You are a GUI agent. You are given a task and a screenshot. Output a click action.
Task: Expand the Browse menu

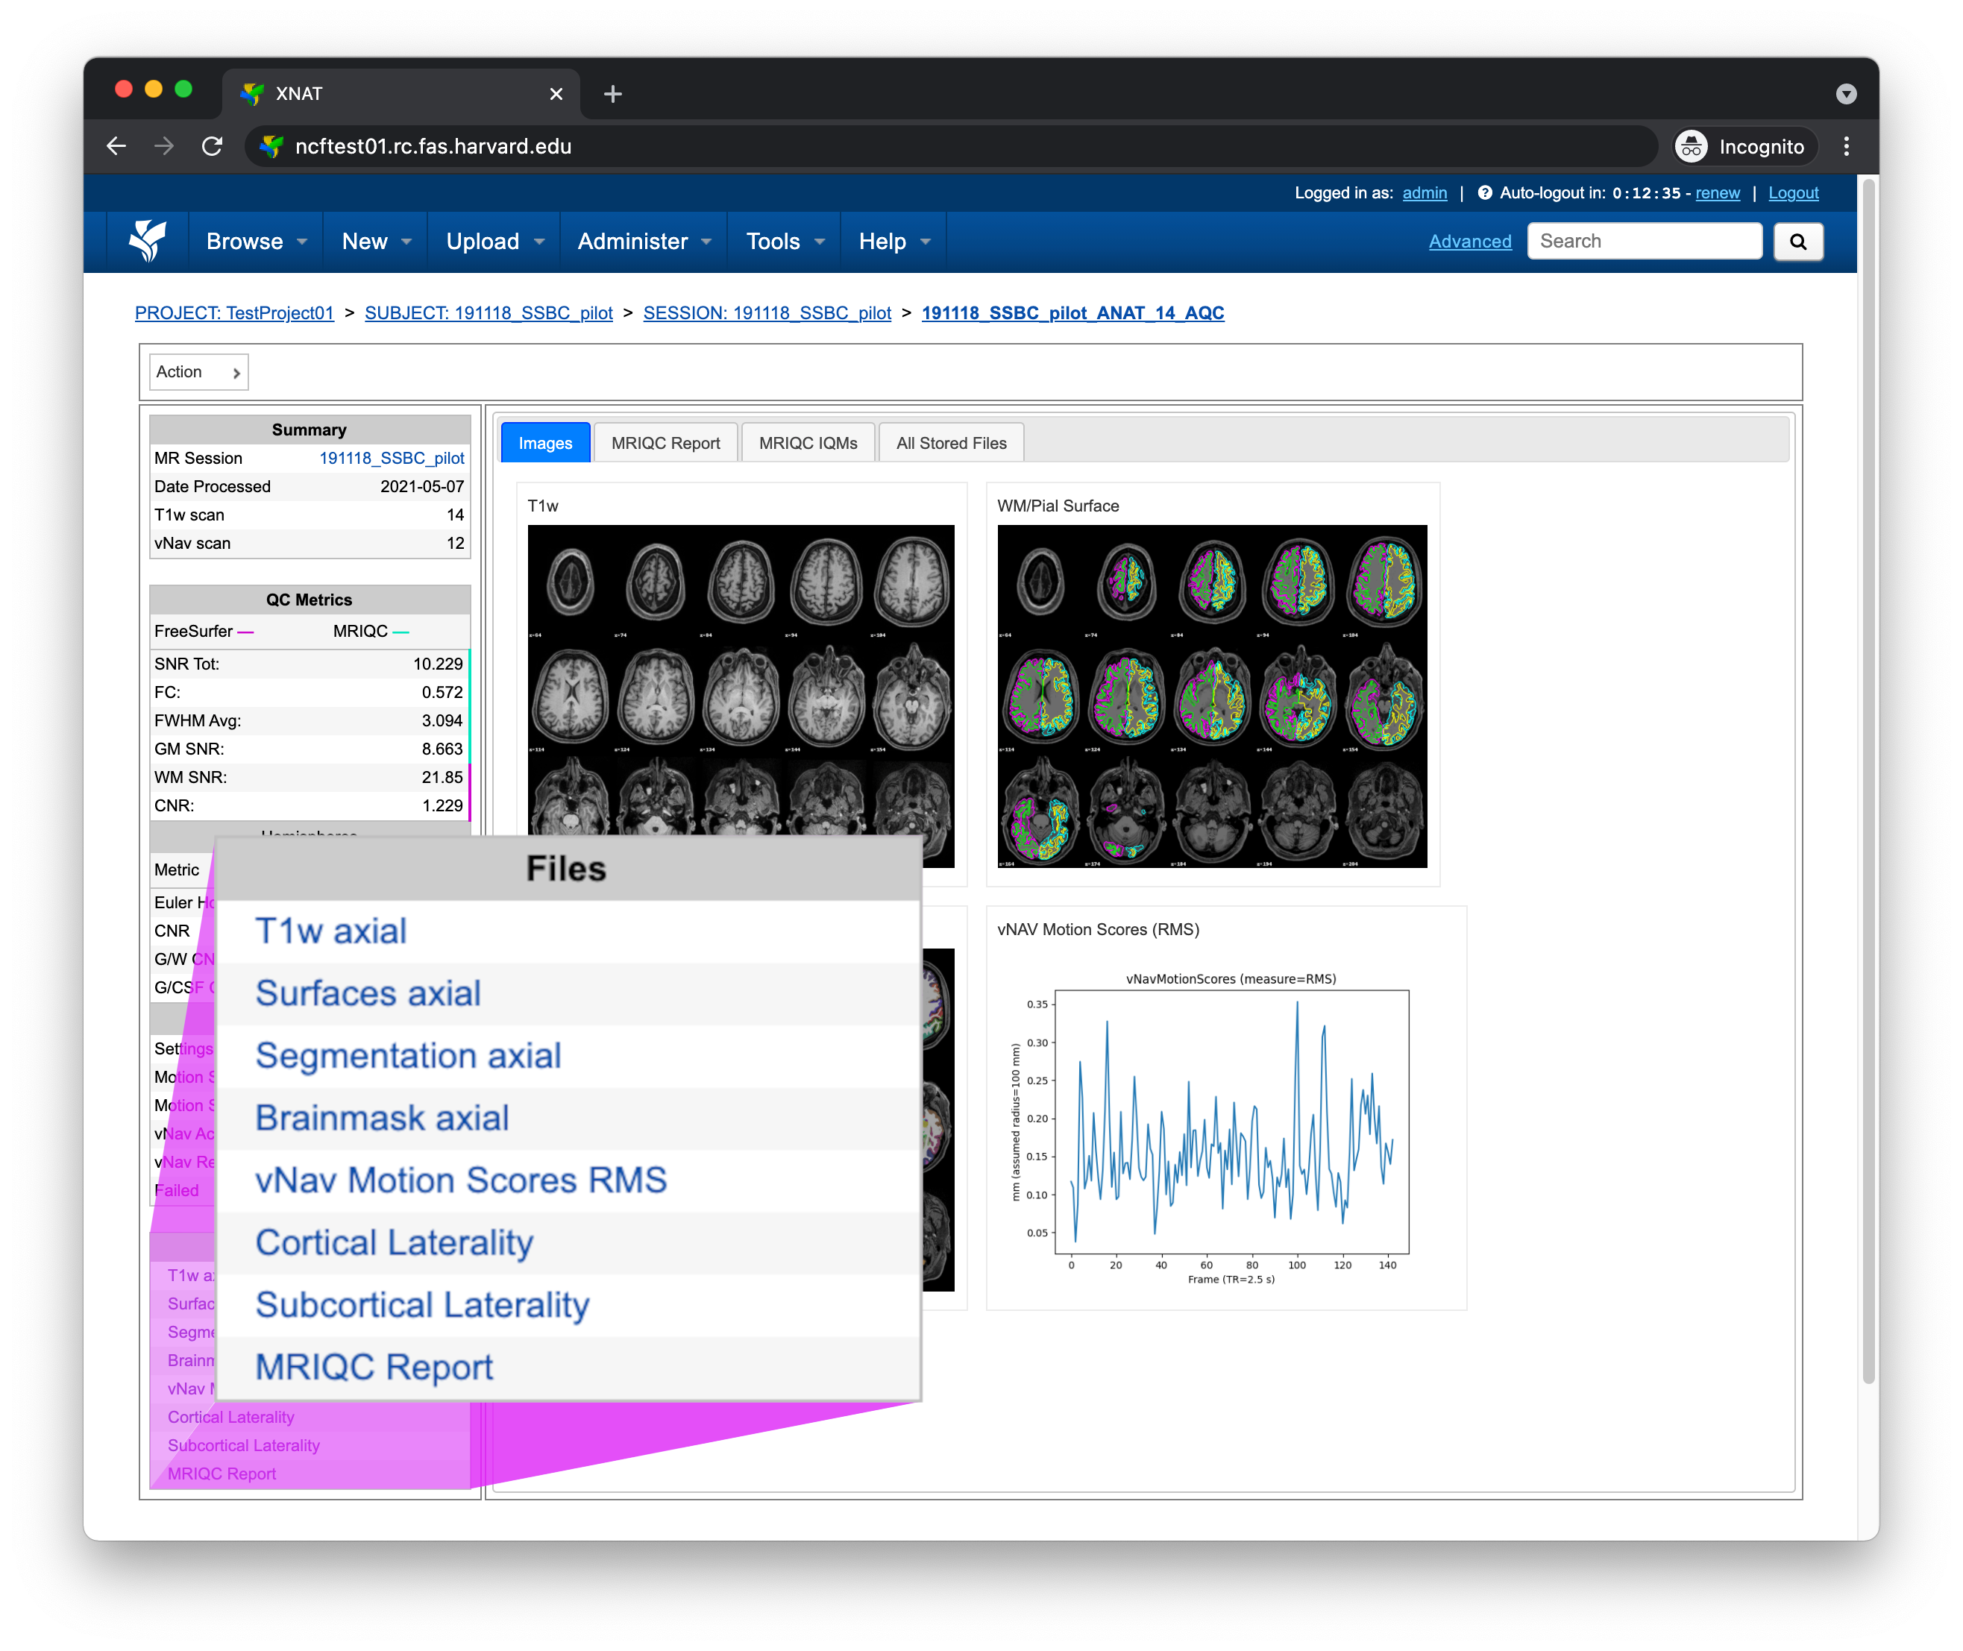pos(257,242)
